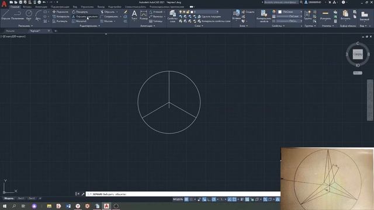Switch to the Аннотации ribbon tab

click(41, 7)
